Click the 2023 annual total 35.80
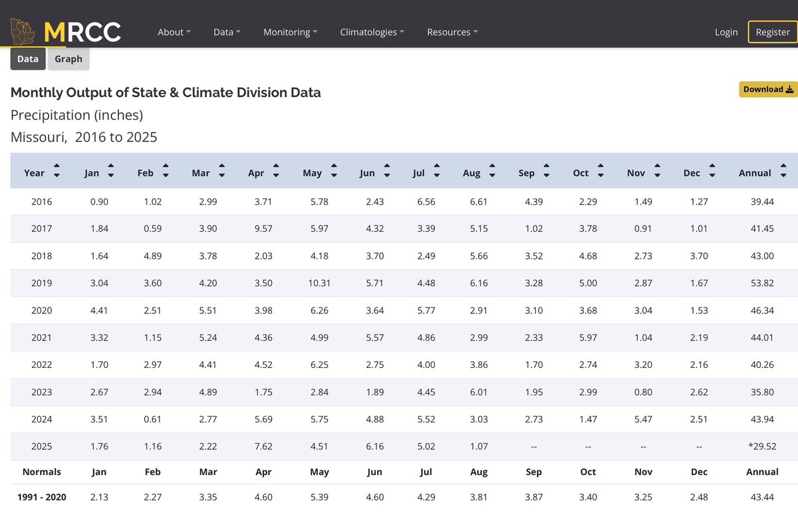This screenshot has width=798, height=523. [x=761, y=392]
